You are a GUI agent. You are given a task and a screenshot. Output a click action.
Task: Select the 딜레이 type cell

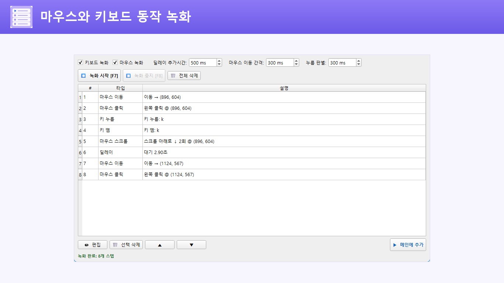120,153
